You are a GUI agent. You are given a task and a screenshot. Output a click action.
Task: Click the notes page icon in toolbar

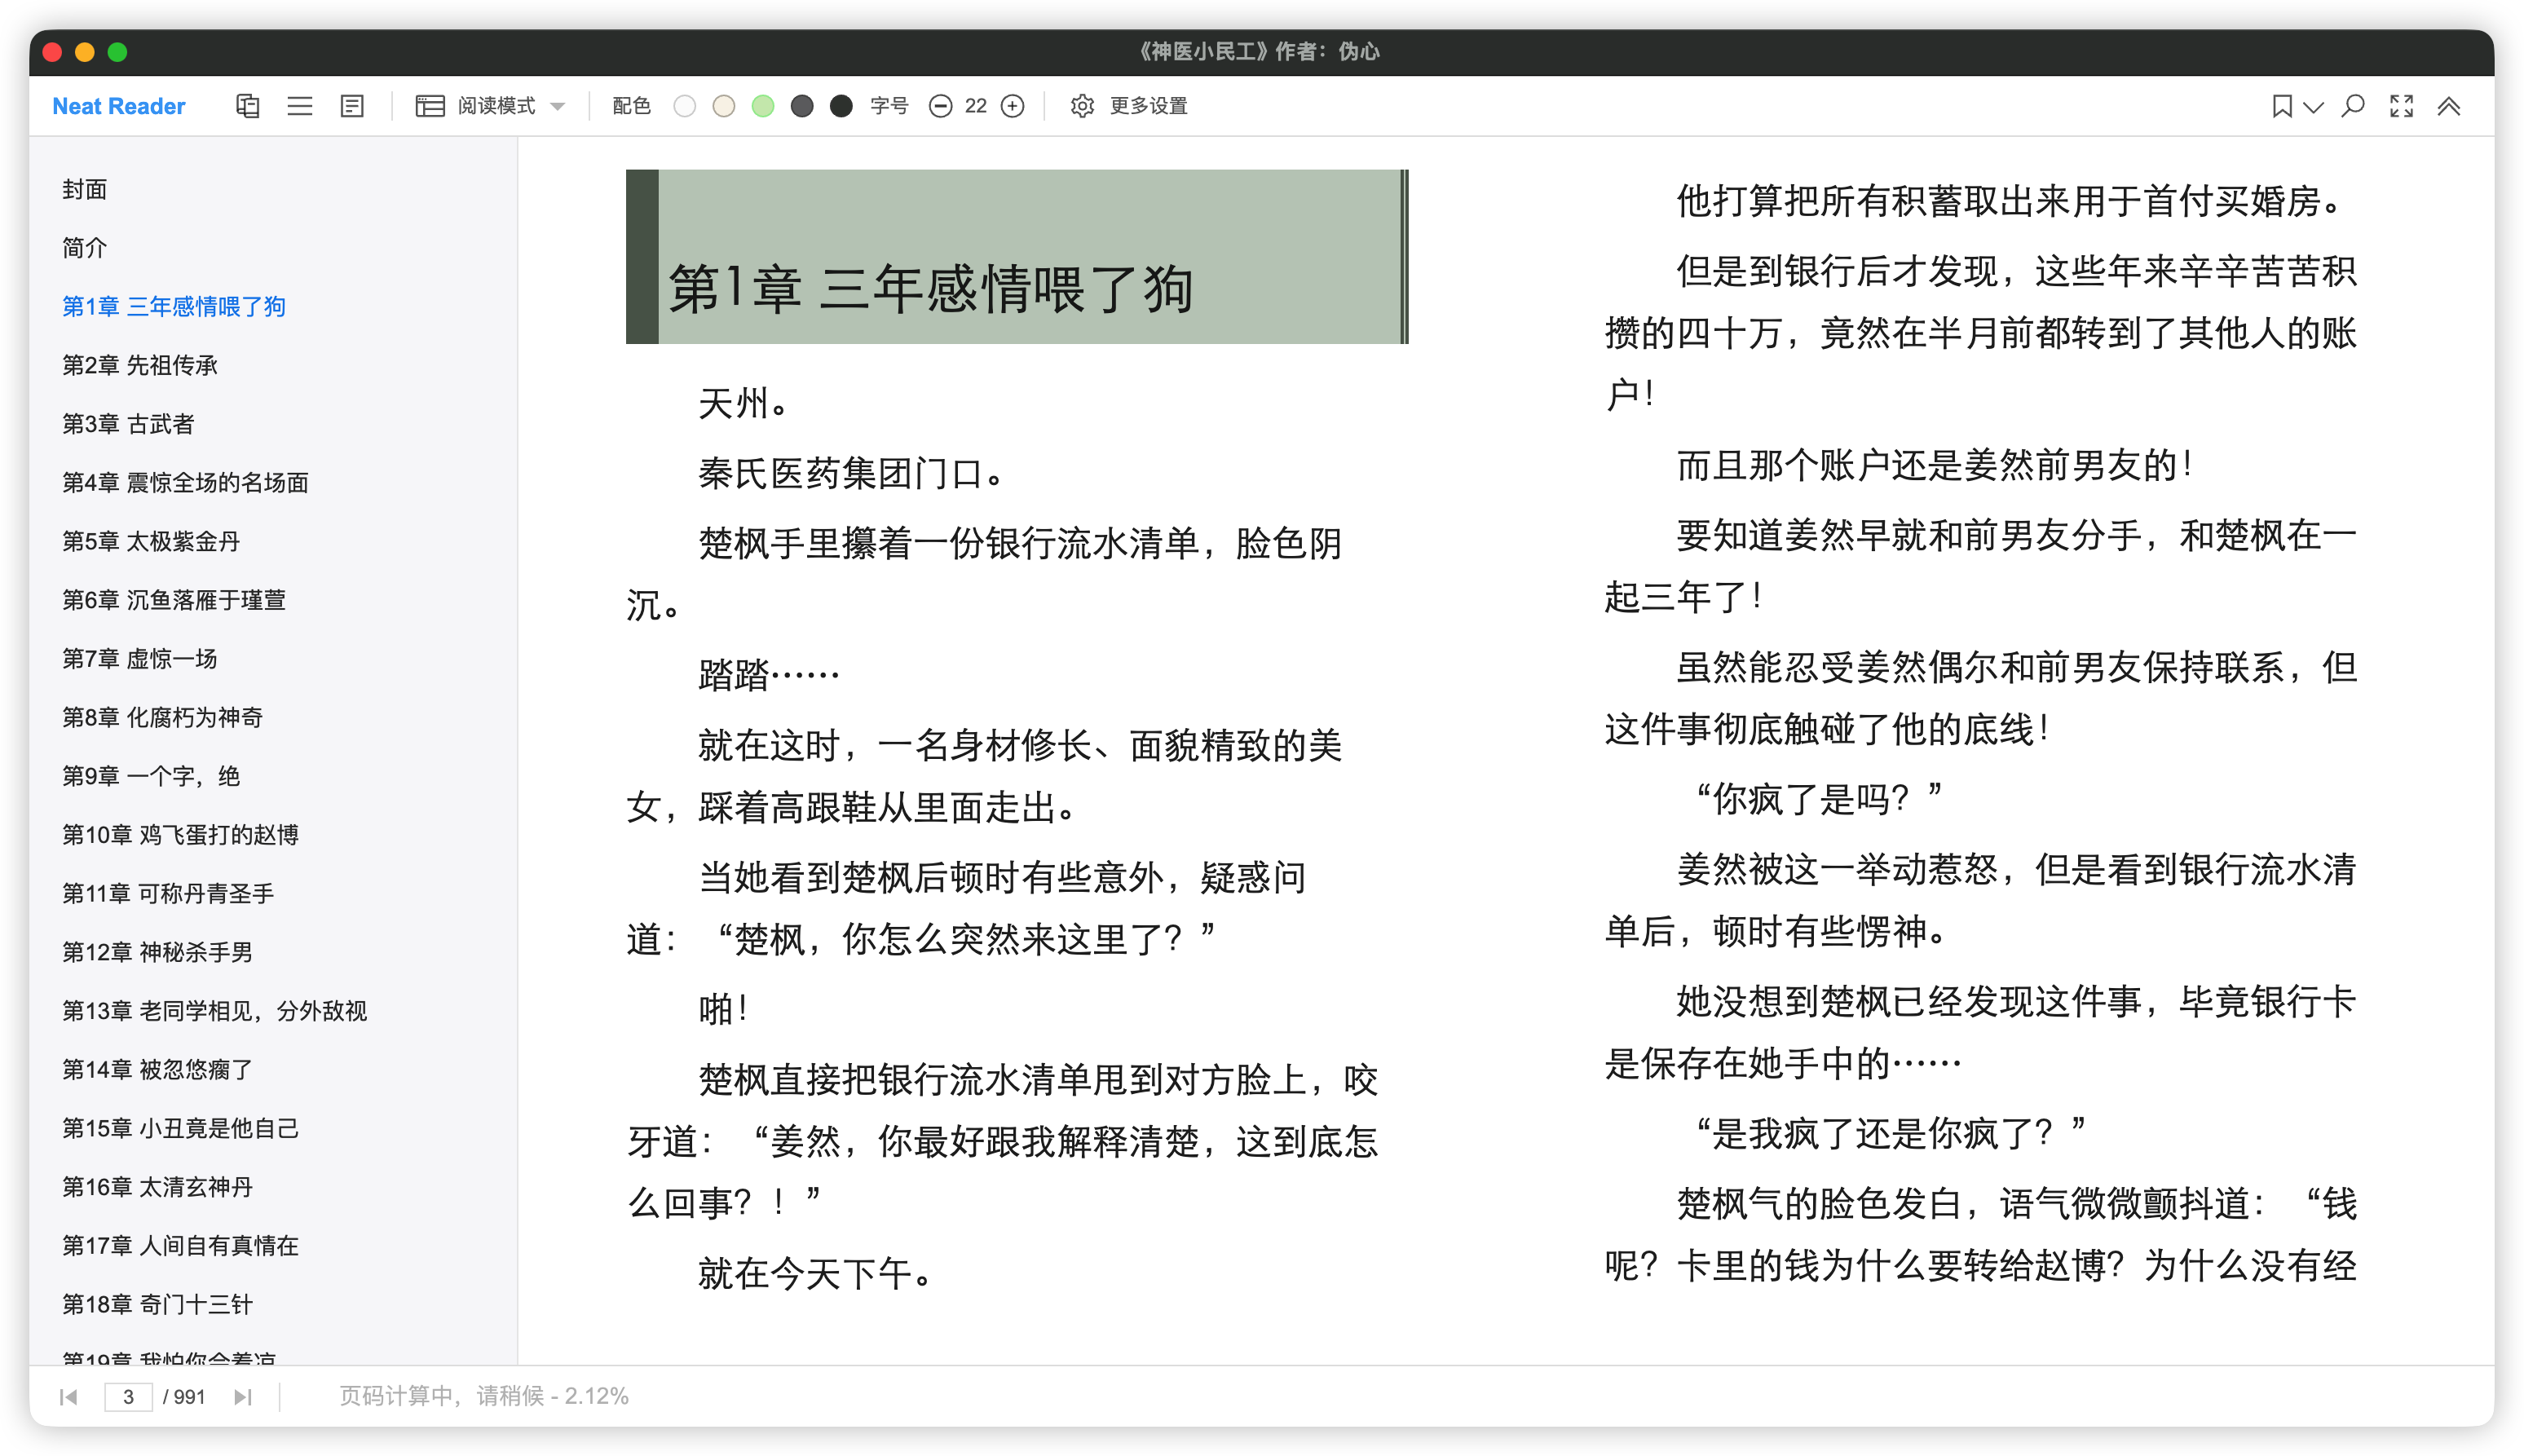pos(352,106)
